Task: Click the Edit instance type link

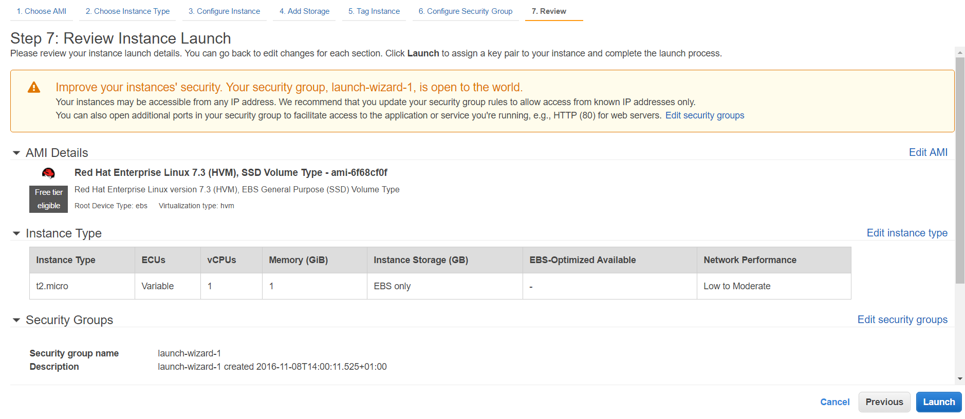Action: pyautogui.click(x=907, y=233)
